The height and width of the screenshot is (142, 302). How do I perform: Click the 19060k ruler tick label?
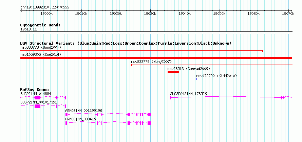pos(253,14)
